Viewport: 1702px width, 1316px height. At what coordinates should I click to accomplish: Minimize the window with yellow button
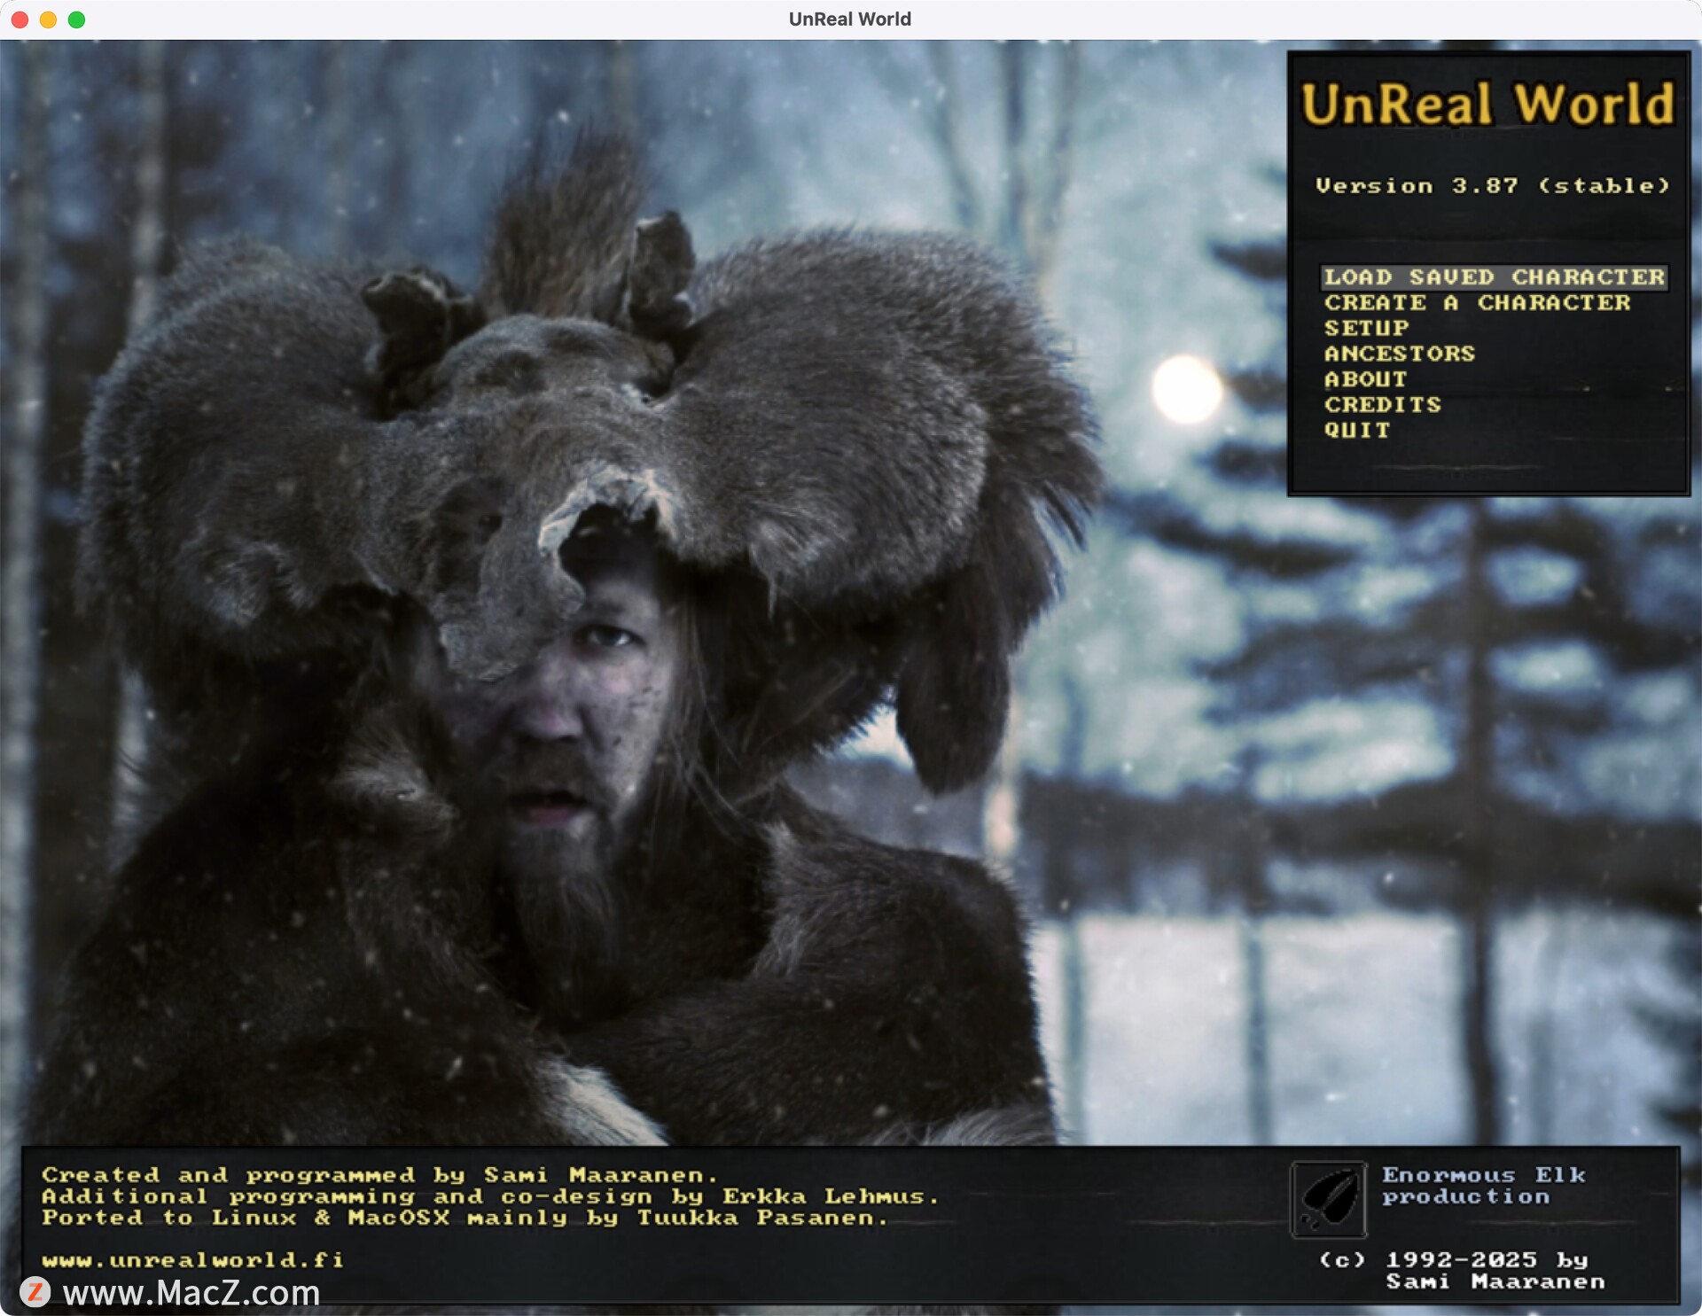point(48,19)
